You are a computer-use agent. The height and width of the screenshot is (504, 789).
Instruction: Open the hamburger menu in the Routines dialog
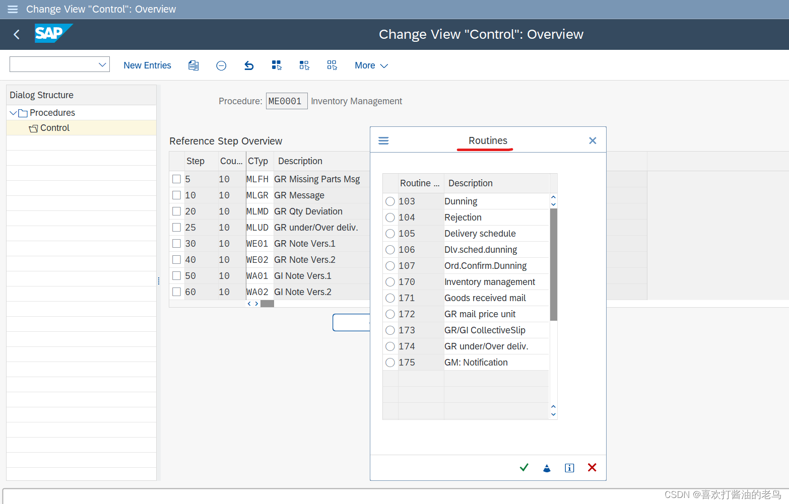[383, 140]
